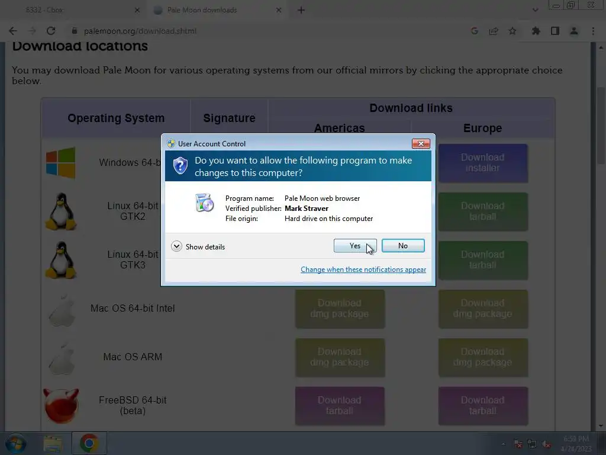Click network tray icon
The image size is (606, 455).
point(532,444)
